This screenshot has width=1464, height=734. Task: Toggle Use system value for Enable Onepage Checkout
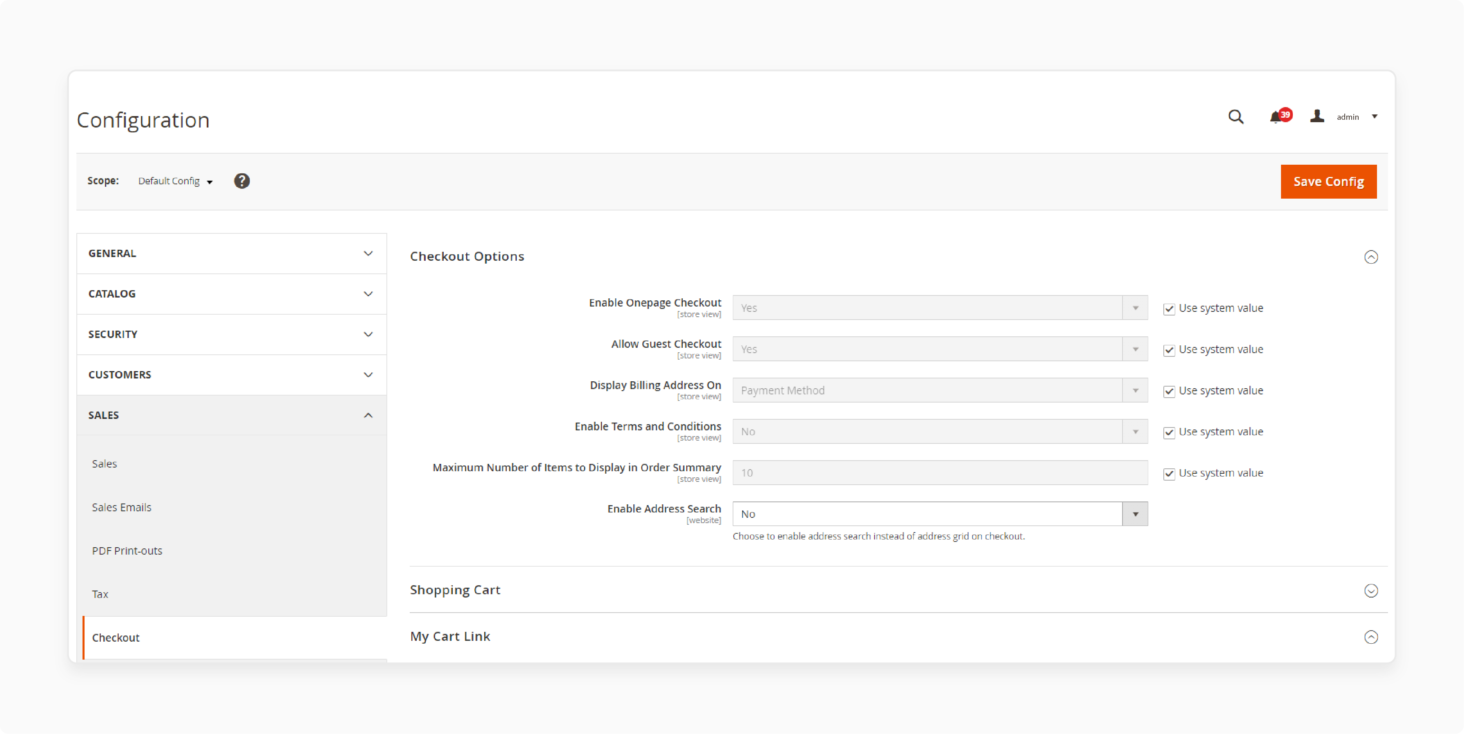click(1168, 308)
